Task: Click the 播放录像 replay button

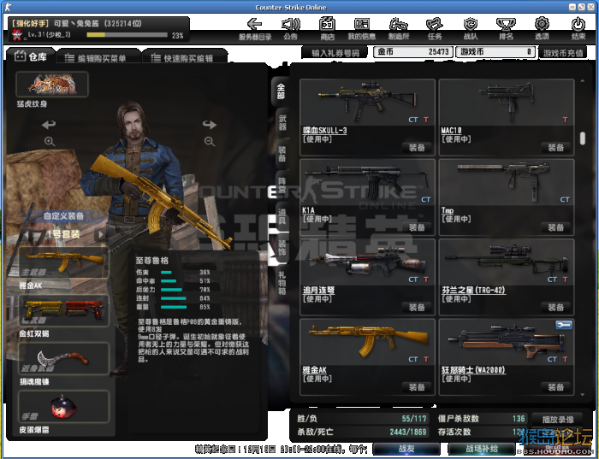Action: 558,420
